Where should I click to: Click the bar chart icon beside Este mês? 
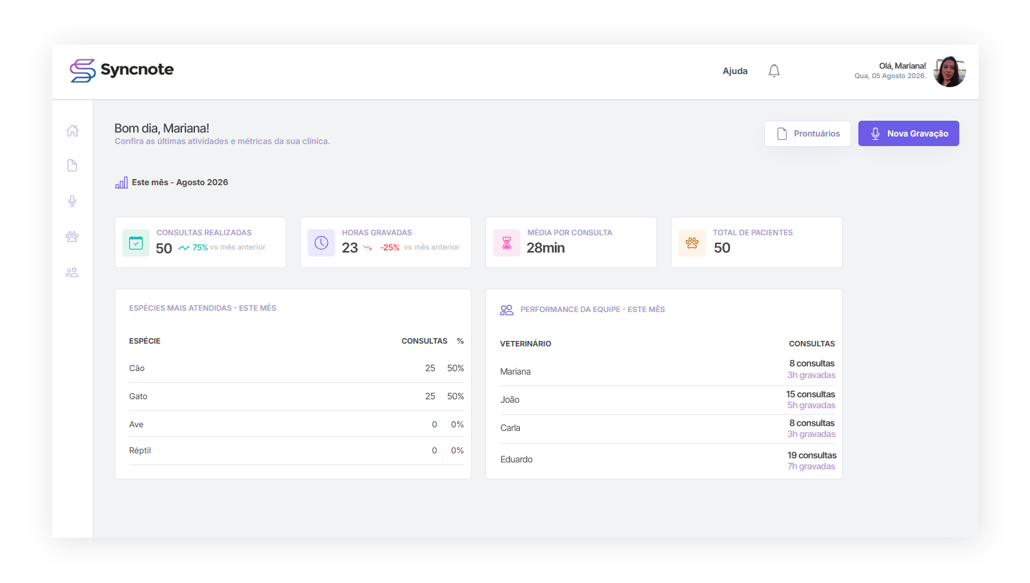point(122,182)
